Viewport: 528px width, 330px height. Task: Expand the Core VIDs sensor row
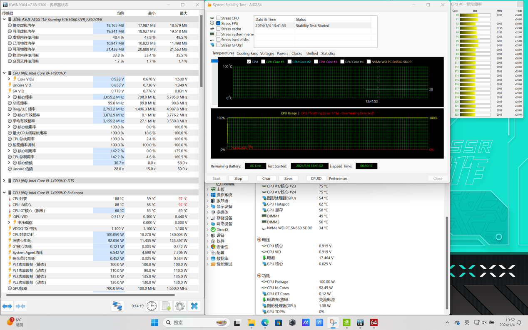pyautogui.click(x=9, y=79)
